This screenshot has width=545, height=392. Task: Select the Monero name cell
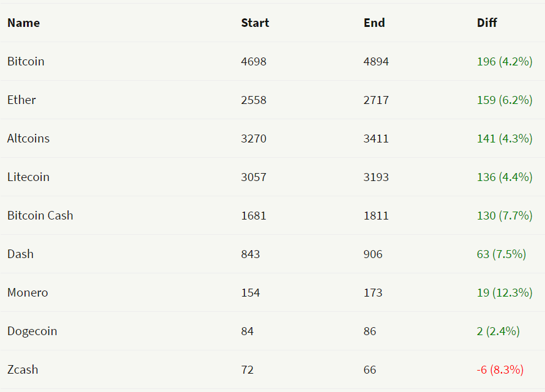[x=28, y=292]
